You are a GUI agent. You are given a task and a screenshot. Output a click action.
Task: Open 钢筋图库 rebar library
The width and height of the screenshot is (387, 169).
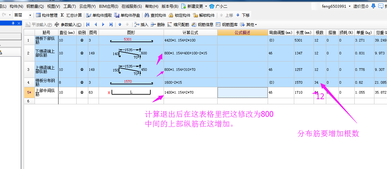[x=227, y=24]
